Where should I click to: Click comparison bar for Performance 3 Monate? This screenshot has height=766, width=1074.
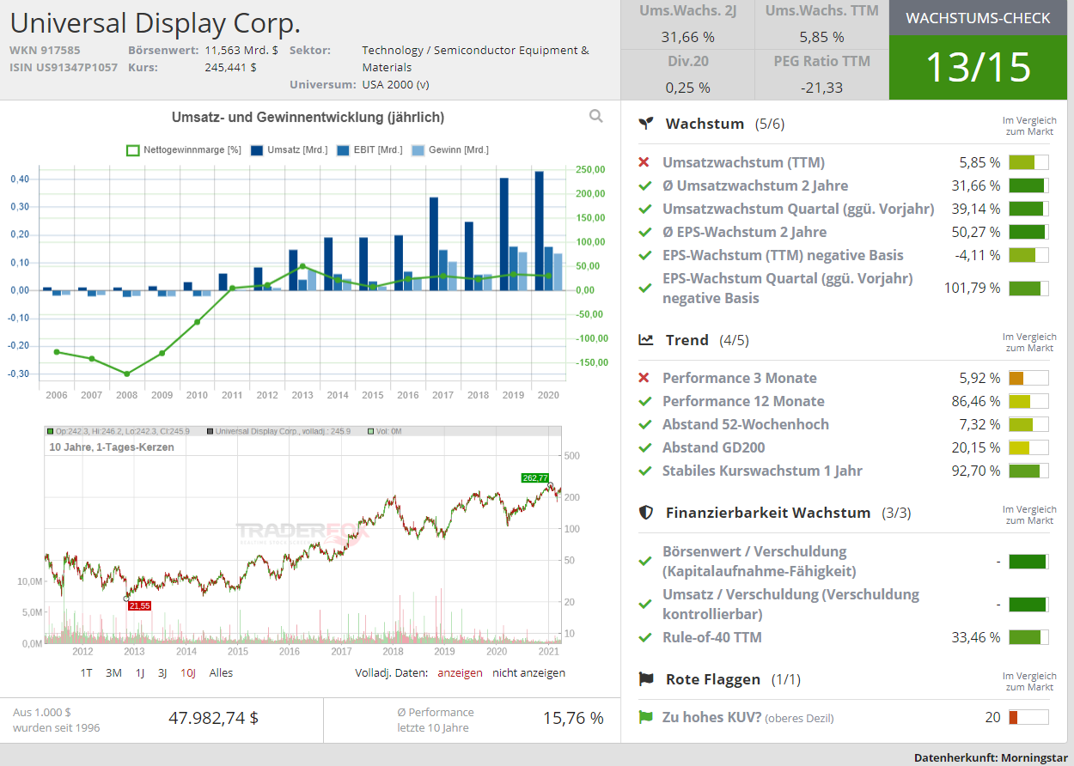click(1028, 378)
